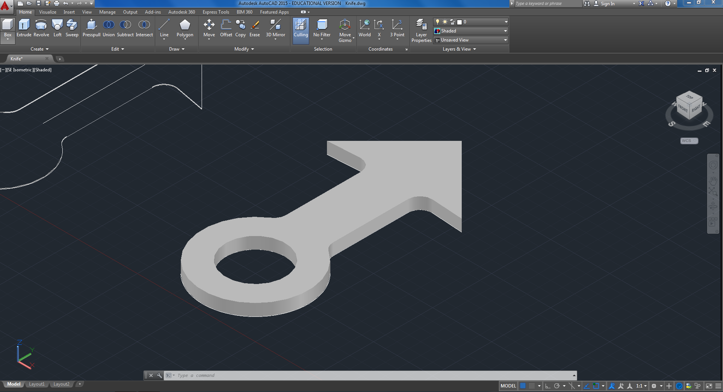This screenshot has height=392, width=723.
Task: Toggle snap mode dots in status bar
Action: click(x=532, y=386)
